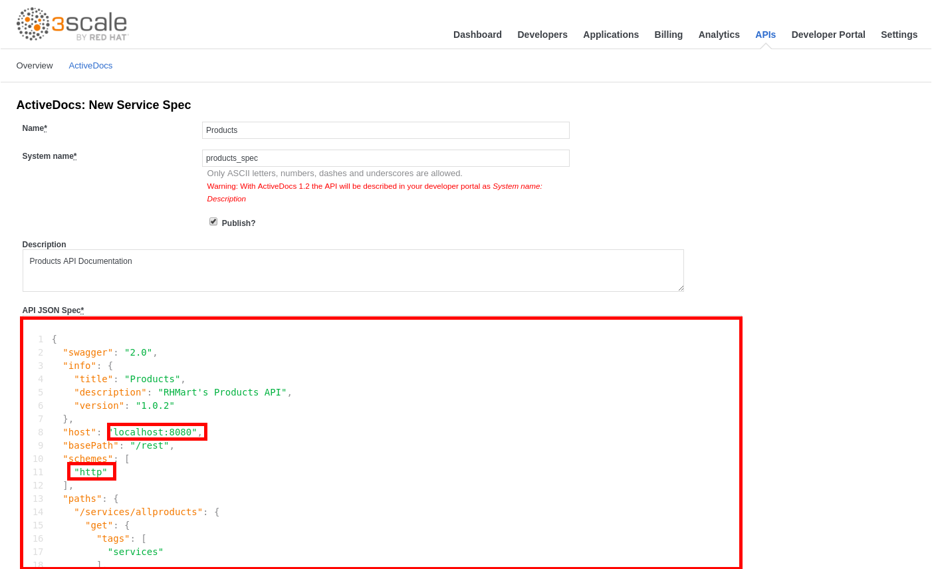Screen dimensions: 934x569
Task: Uncheck the Publish? checkbox
Action: point(213,221)
